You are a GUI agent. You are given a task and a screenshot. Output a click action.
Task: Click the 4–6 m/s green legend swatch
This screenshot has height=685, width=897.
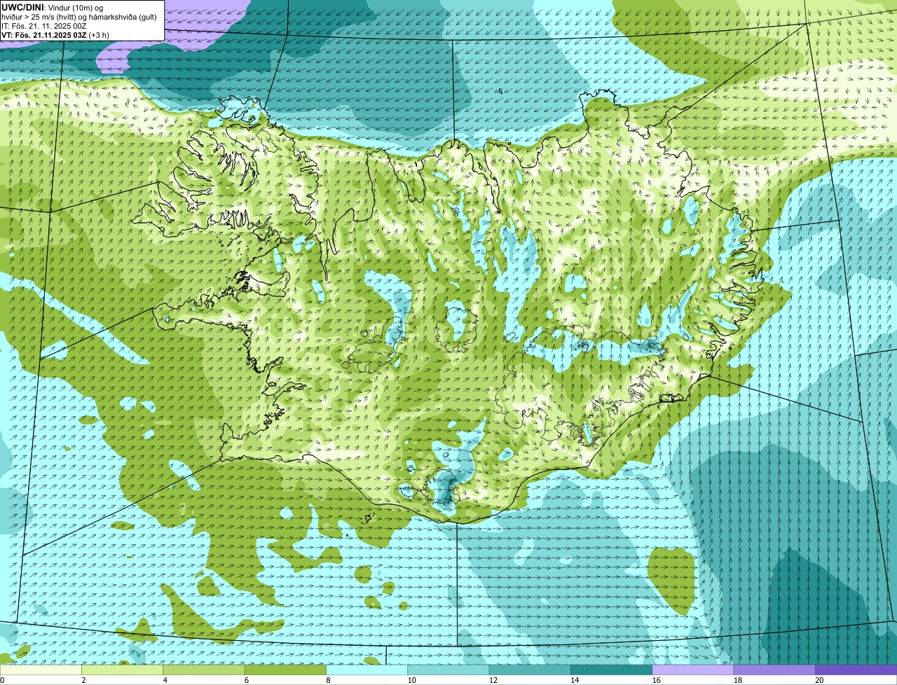click(204, 670)
